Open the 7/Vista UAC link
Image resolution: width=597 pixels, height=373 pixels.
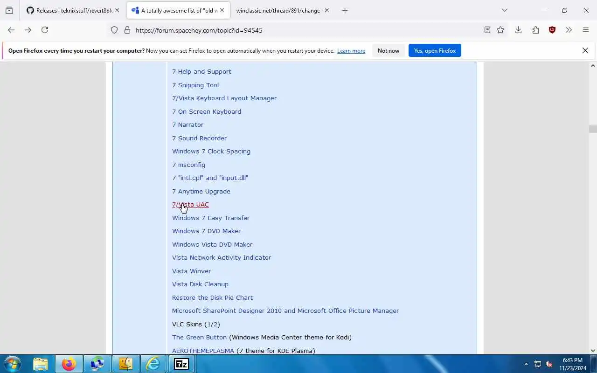point(190,204)
